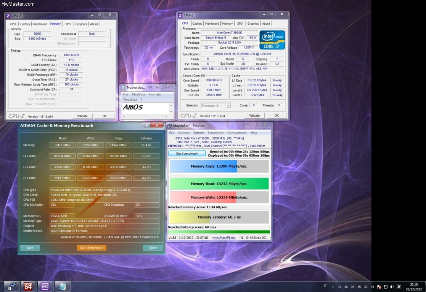The image size is (426, 292).
Task: Click Start Benchmark in AIDA64
Action: 92,248
